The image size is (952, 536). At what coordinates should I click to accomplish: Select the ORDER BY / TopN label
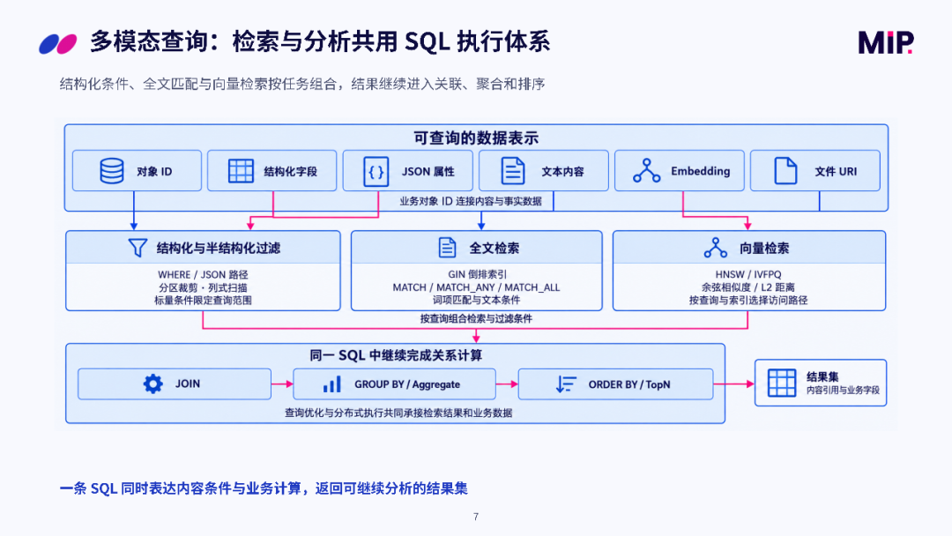tap(629, 384)
